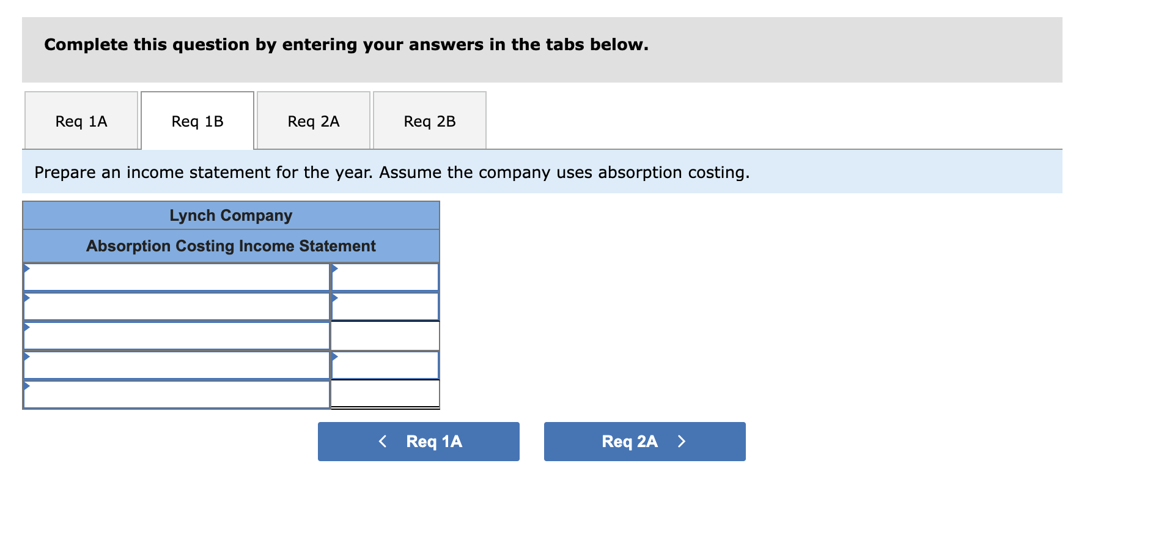This screenshot has width=1153, height=537.
Task: Open dropdown in the last label row
Action: [28, 387]
